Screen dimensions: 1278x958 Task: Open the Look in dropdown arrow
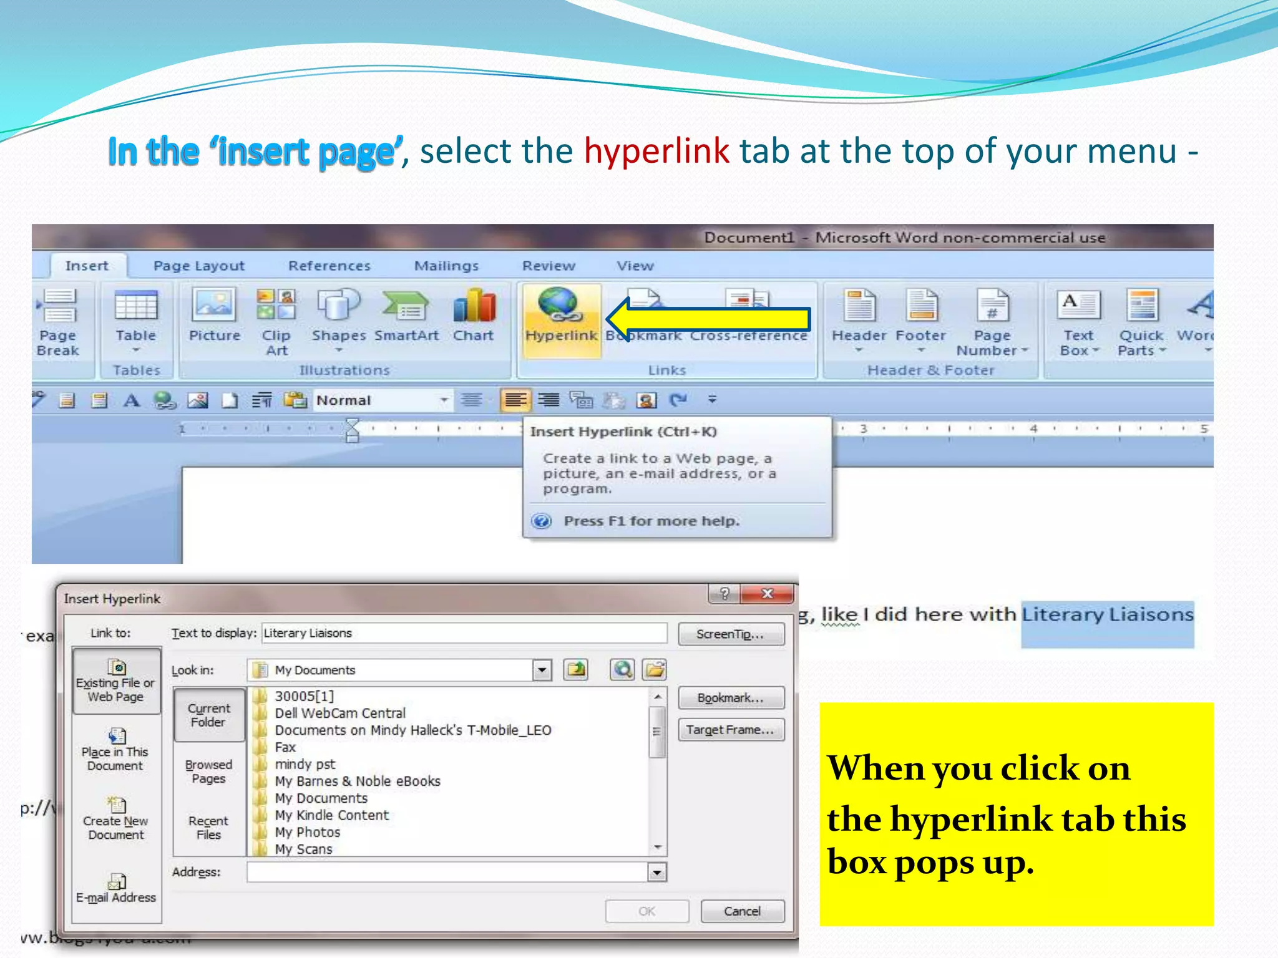click(542, 670)
